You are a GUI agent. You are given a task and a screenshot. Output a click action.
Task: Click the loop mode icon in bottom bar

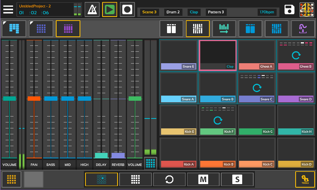(169, 179)
